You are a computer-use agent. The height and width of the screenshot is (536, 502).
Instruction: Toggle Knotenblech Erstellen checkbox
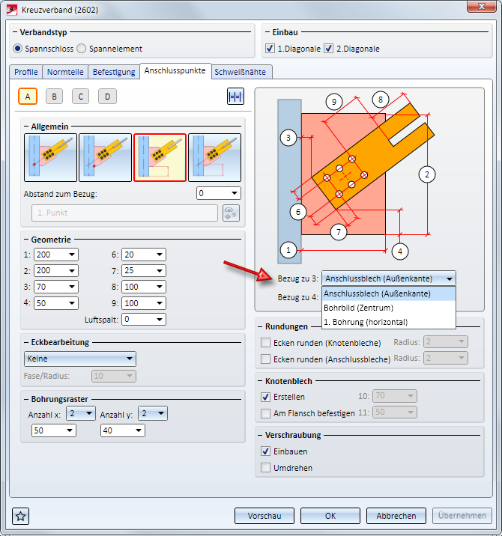click(x=265, y=397)
